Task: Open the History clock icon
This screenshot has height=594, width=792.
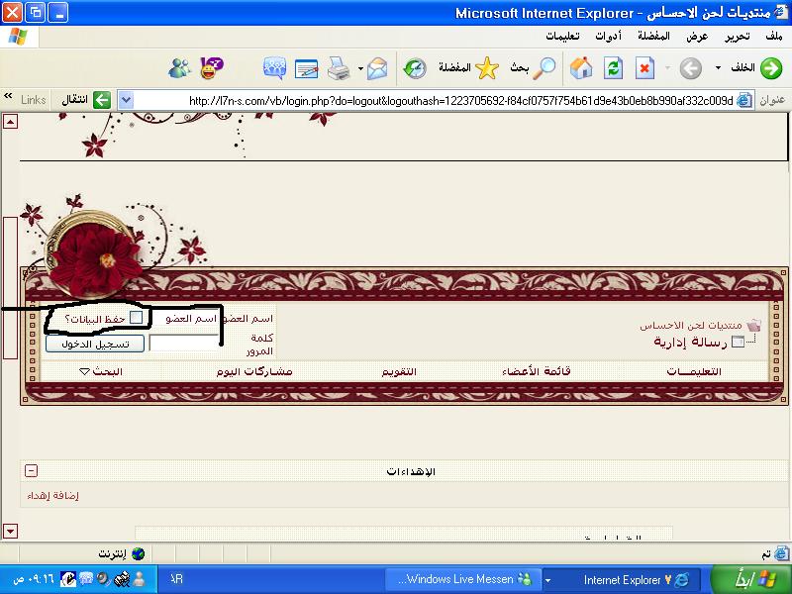Action: pos(415,68)
